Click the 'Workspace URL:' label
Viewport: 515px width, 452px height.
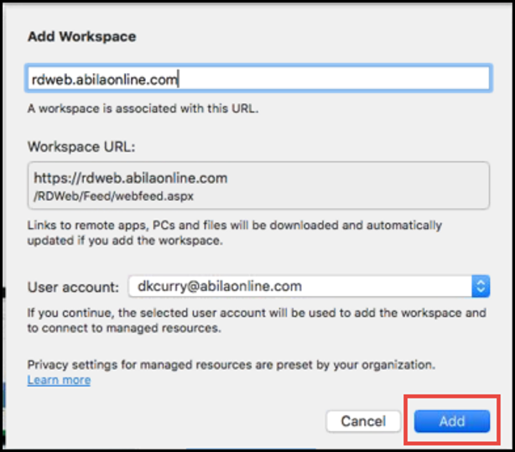click(81, 147)
